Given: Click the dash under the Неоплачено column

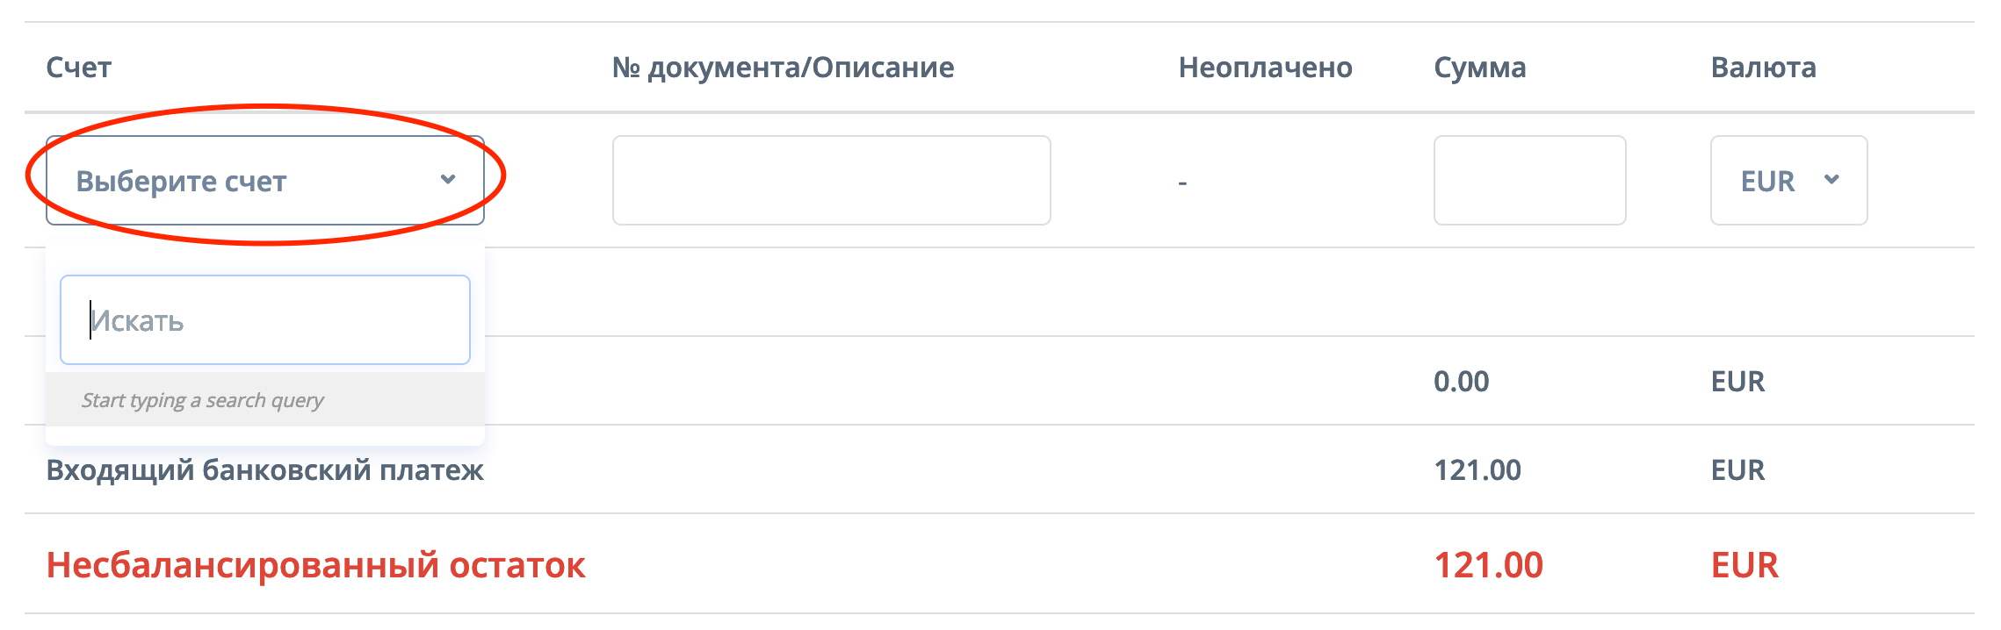Looking at the screenshot, I should [x=1182, y=183].
